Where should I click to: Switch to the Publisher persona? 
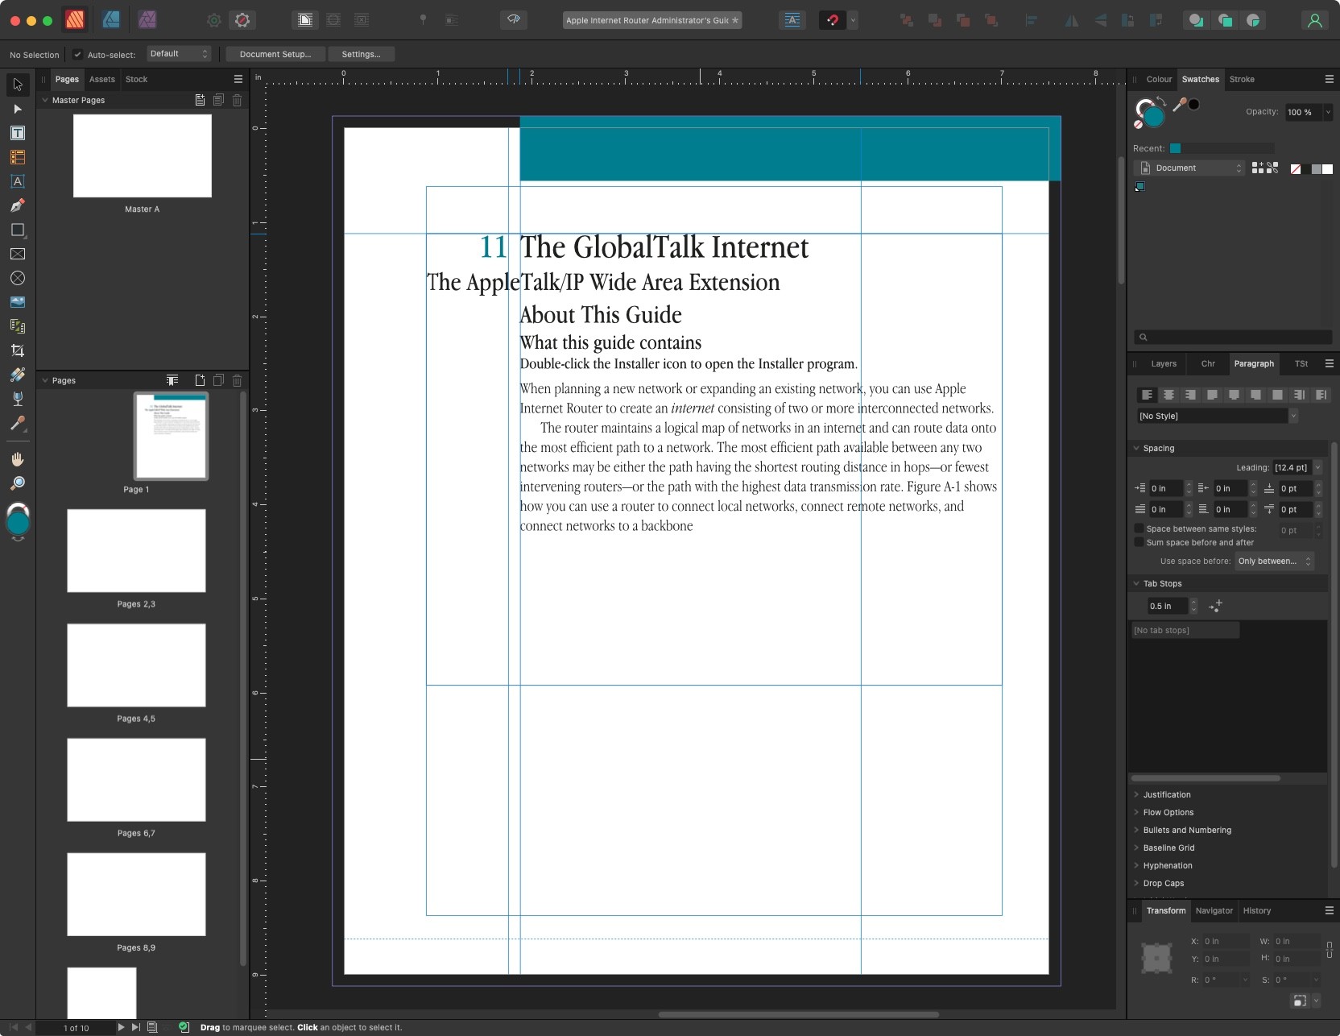tap(75, 20)
